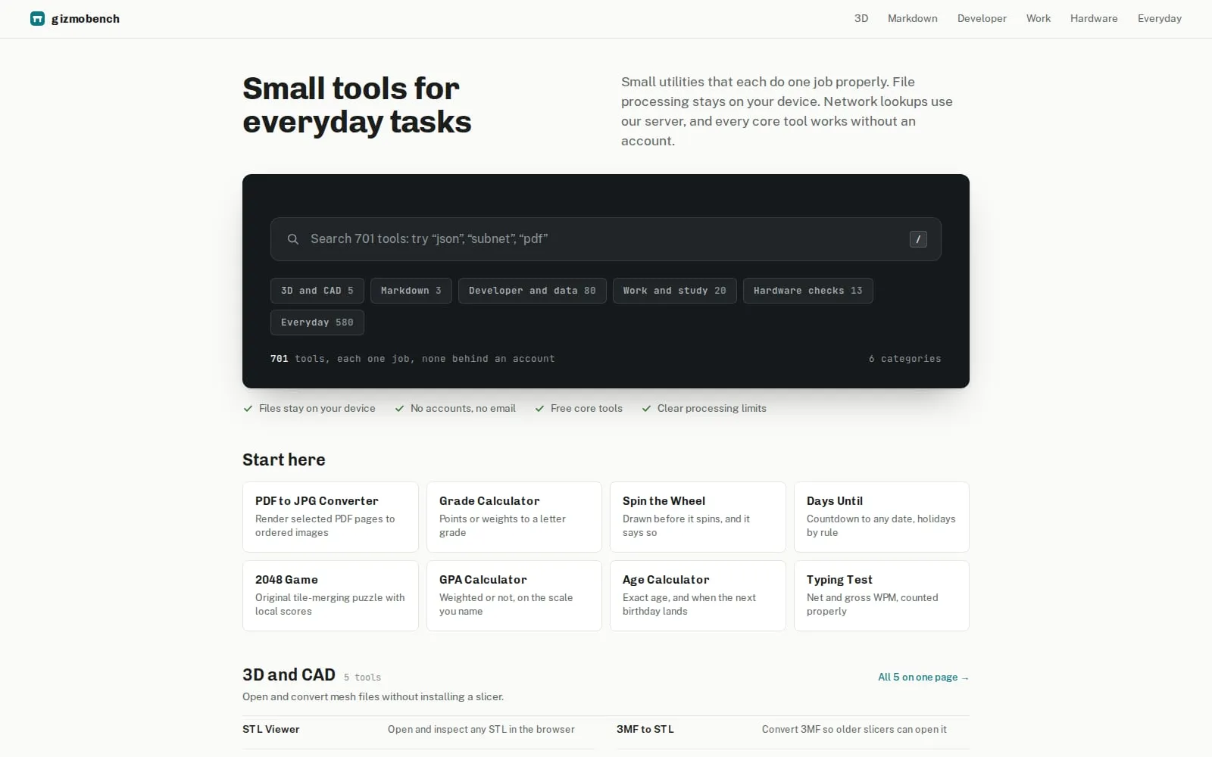The image size is (1212, 757).
Task: Click the Start here heading
Action: click(284, 460)
